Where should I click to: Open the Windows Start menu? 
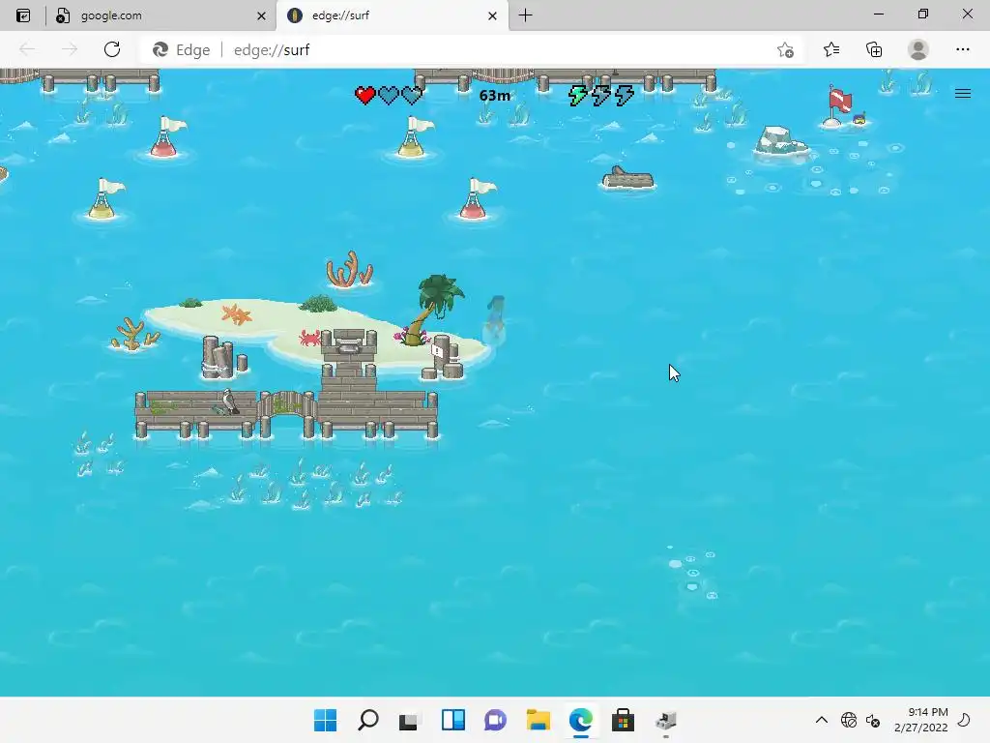click(x=325, y=720)
